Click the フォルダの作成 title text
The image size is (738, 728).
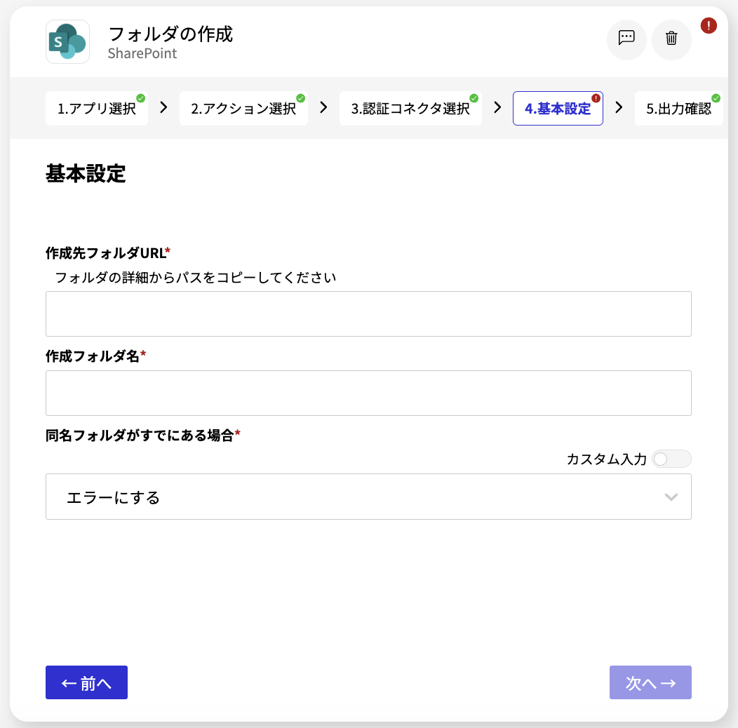tap(170, 34)
